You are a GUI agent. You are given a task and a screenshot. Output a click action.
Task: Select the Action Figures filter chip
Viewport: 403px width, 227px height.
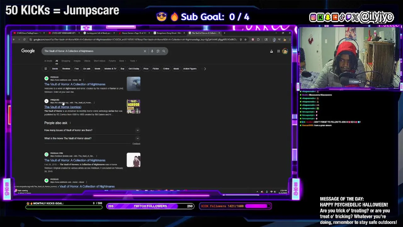(x=190, y=68)
